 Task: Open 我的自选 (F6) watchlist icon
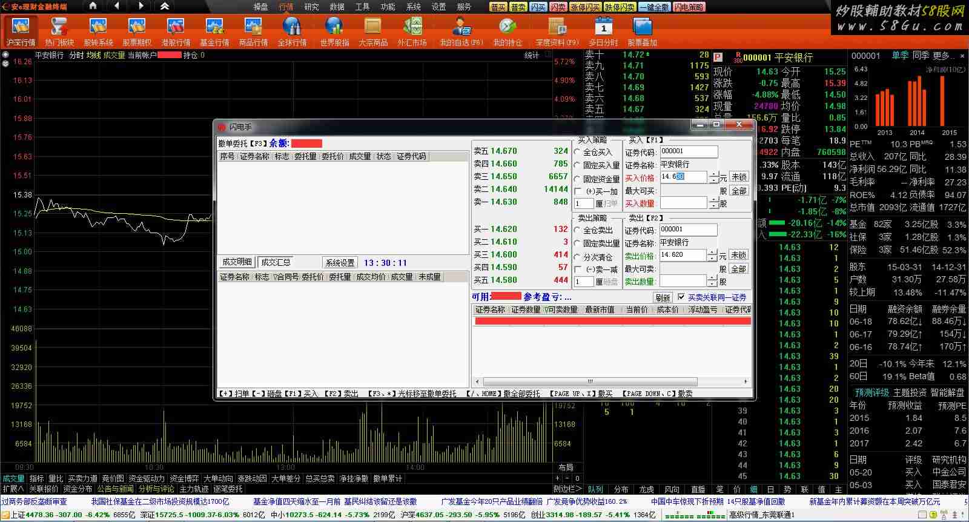pyautogui.click(x=461, y=31)
